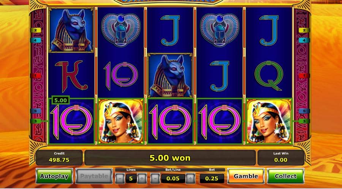The image size is (342, 189).
Task: Collect the winnings
Action: coord(285,176)
